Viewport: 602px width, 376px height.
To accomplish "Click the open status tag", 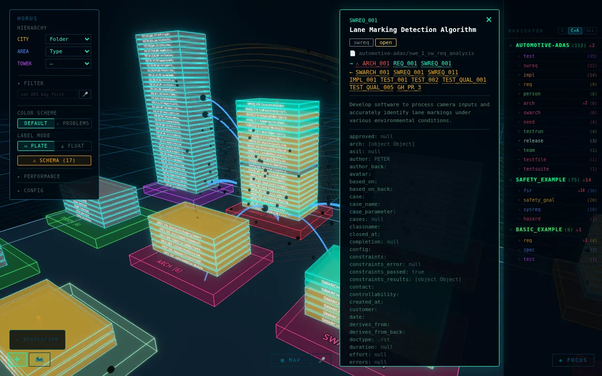I will click(x=386, y=42).
